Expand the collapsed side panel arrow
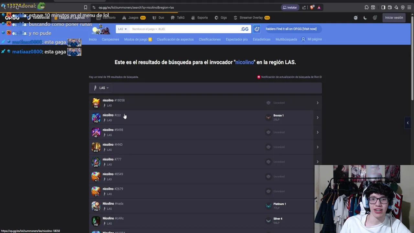 408,123
